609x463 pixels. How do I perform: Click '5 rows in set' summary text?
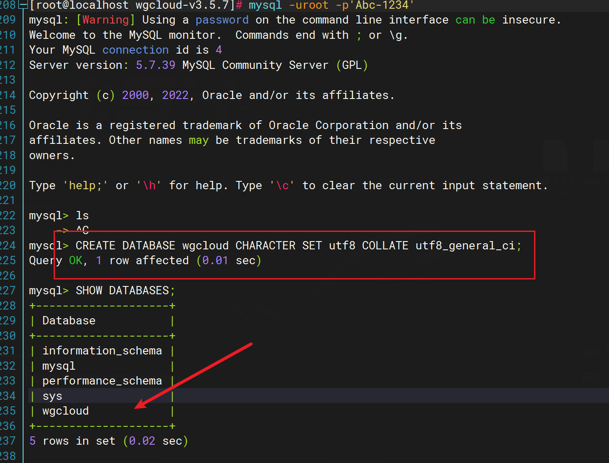coord(72,441)
